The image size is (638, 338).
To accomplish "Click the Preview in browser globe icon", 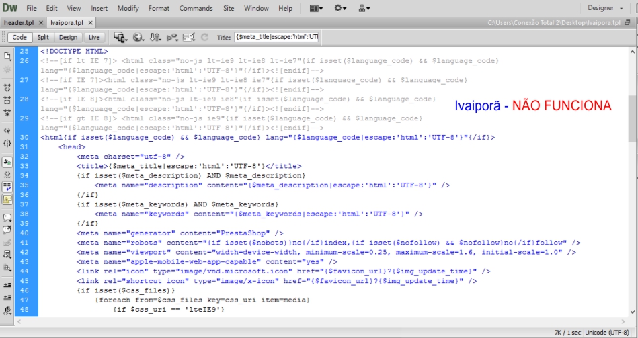I will (x=138, y=37).
